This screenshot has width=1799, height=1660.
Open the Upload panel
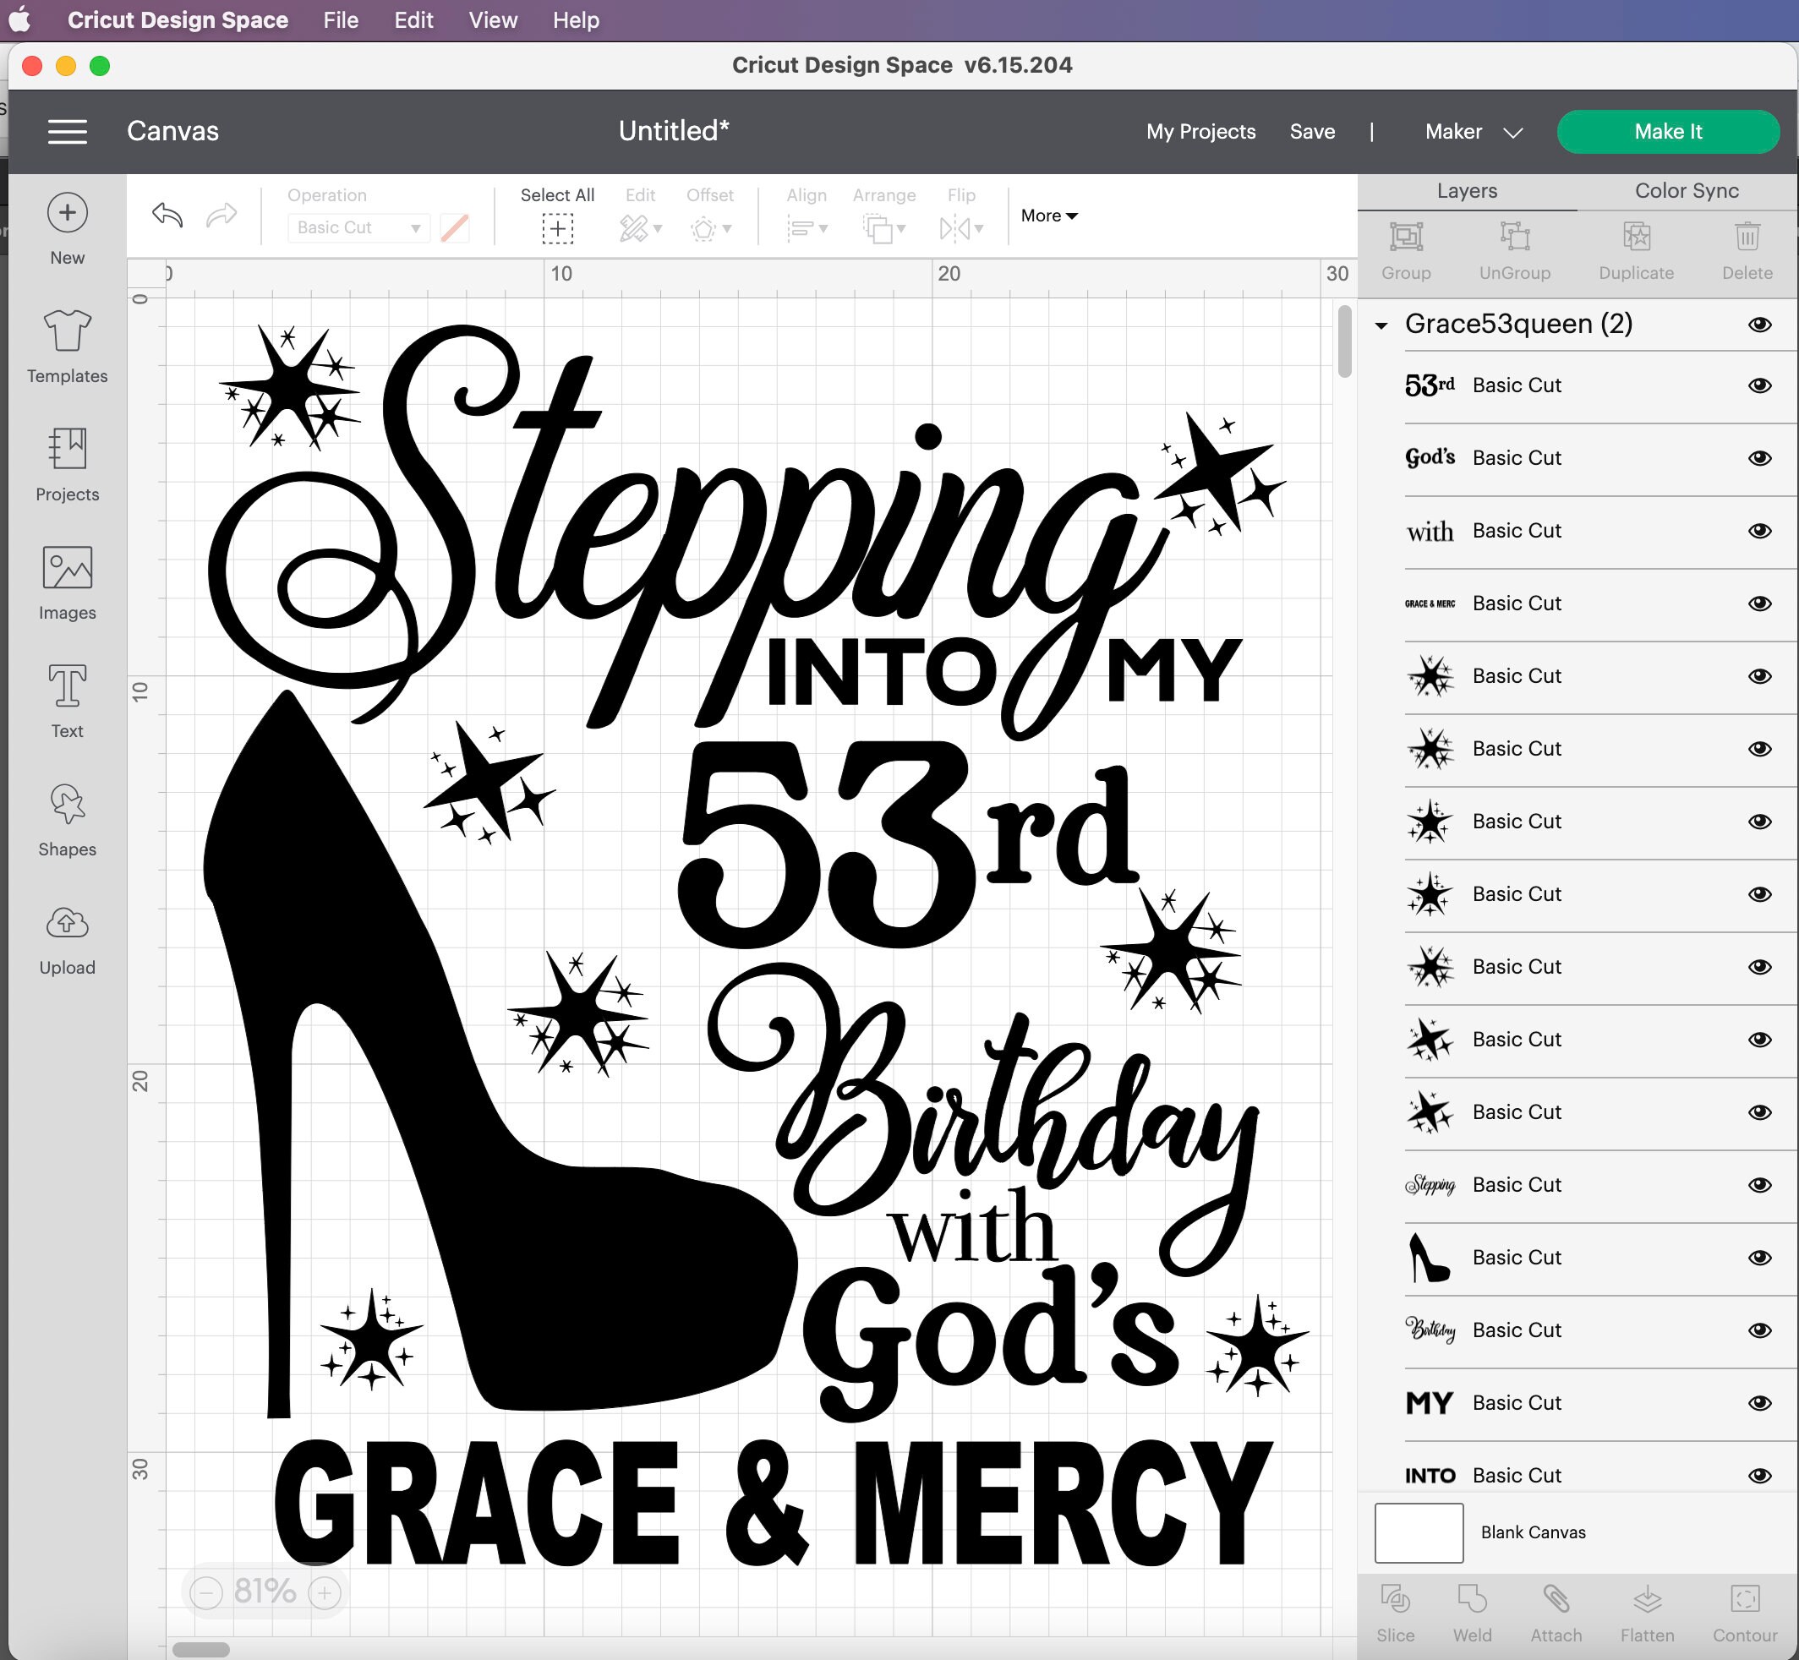tap(67, 938)
